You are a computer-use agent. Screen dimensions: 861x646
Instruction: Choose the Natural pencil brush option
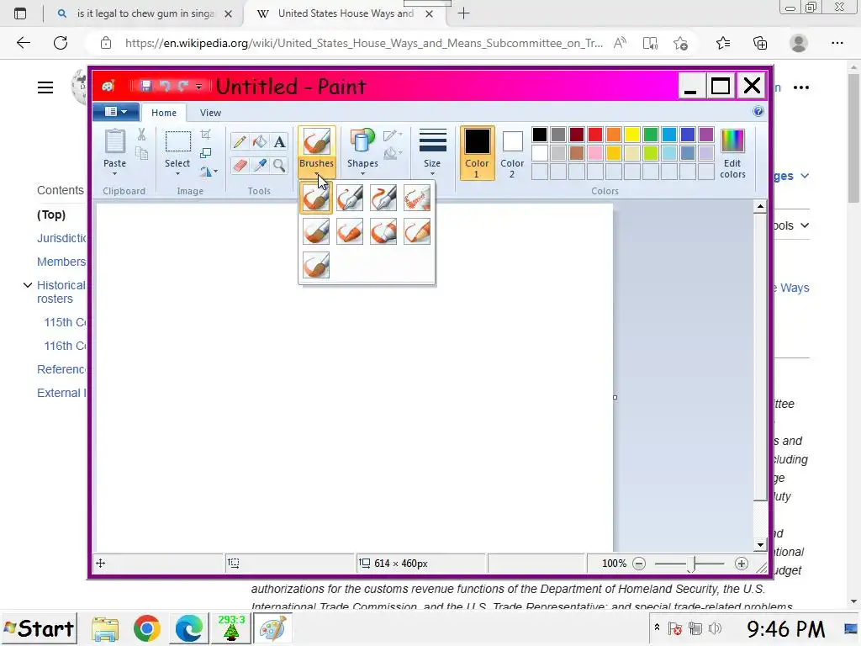coord(417,231)
